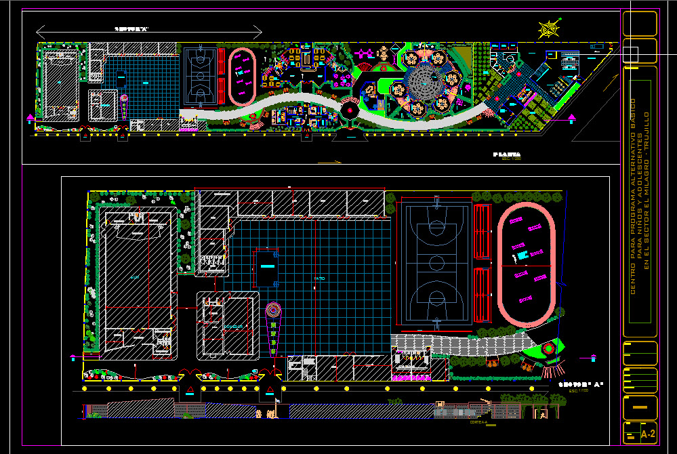This screenshot has width=677, height=454.
Task: Select the ESC: 1/100 scale annotation
Action: tap(579, 390)
